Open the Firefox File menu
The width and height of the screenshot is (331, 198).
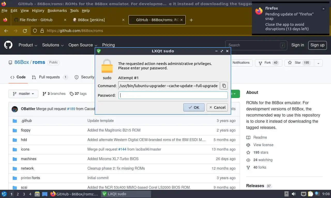(4, 11)
